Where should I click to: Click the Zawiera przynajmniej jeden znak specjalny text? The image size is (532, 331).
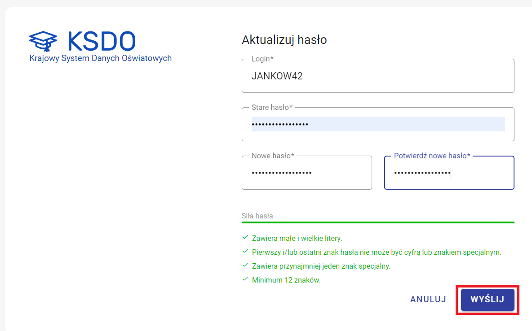pyautogui.click(x=321, y=266)
